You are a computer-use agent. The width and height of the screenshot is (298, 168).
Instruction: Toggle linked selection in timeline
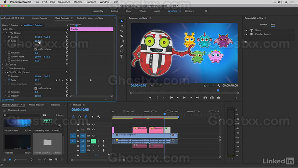pyautogui.click(x=86, y=116)
